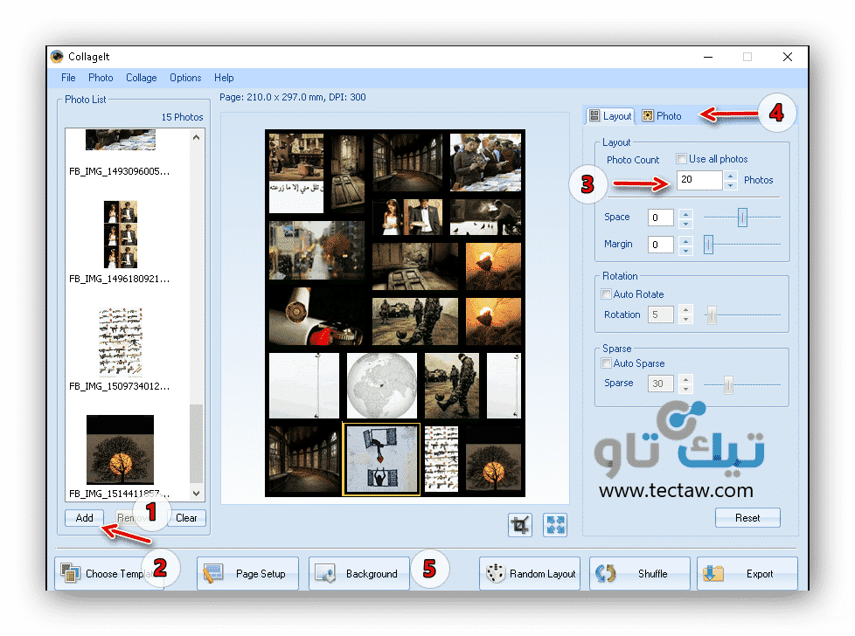The height and width of the screenshot is (636, 855).
Task: Click the Clear button under the photo list
Action: tap(186, 518)
